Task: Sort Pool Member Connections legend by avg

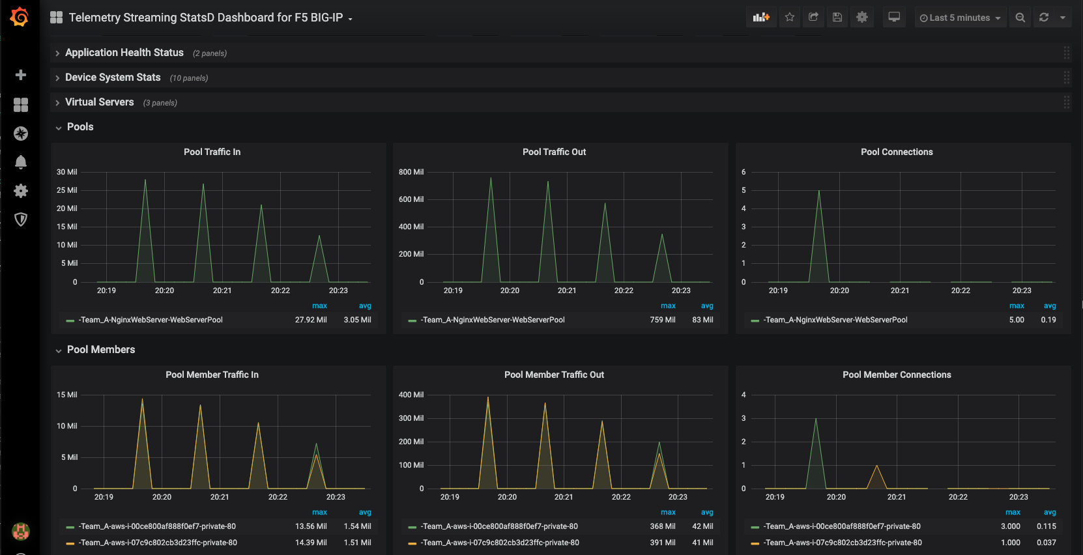Action: pyautogui.click(x=1050, y=512)
